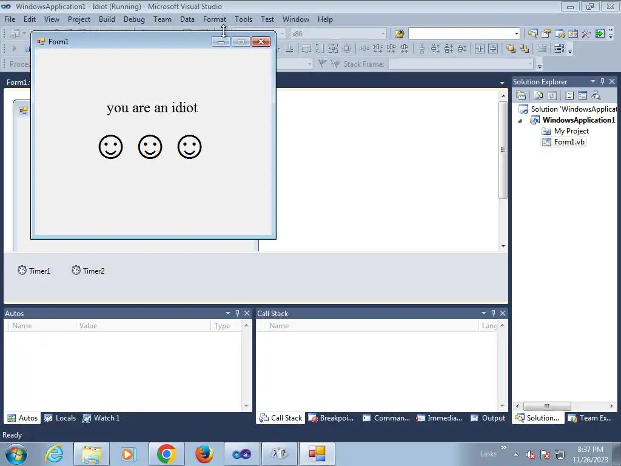Screen dimensions: 621x466
Task: Switch to the Breakpoints tab
Action: tap(331, 418)
